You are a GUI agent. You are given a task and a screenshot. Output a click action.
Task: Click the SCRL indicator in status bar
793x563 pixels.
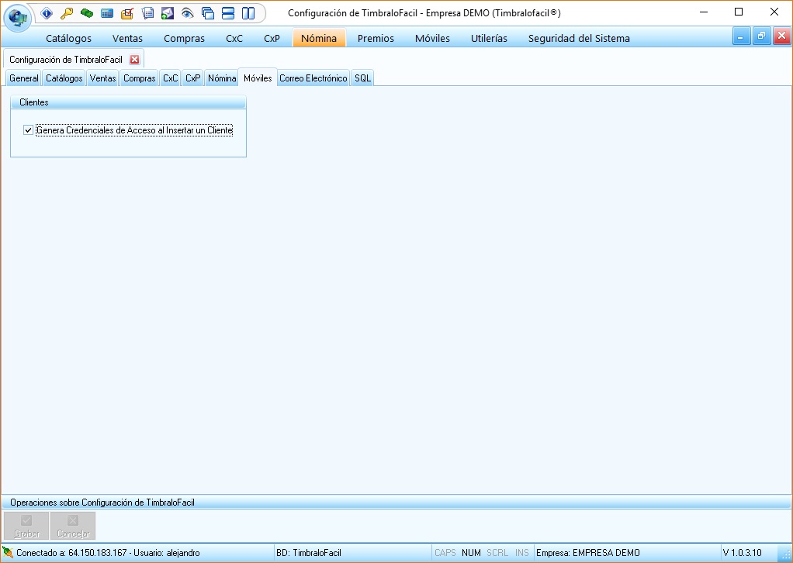pos(497,553)
